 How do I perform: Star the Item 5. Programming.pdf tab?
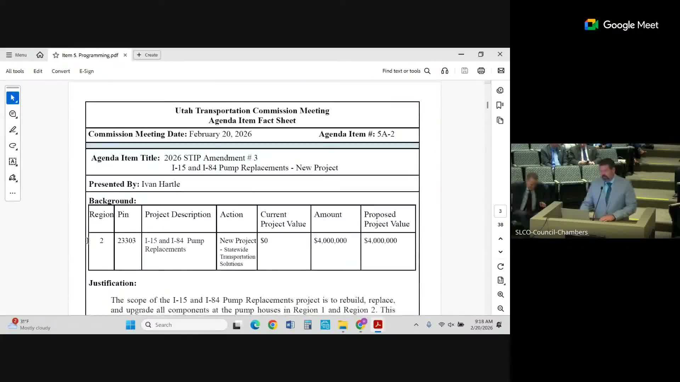56,55
